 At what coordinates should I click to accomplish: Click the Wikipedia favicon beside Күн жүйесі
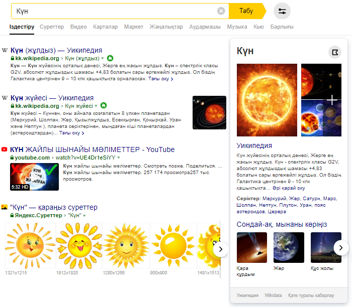click(5, 98)
